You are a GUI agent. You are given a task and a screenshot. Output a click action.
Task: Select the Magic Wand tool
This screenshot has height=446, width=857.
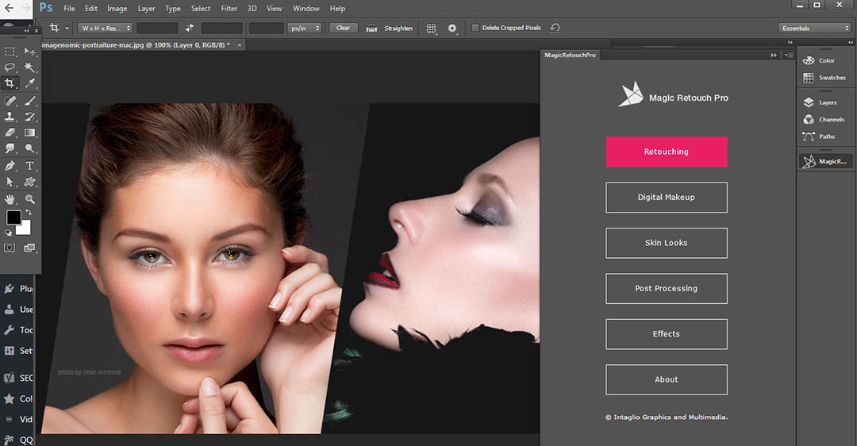click(x=30, y=67)
